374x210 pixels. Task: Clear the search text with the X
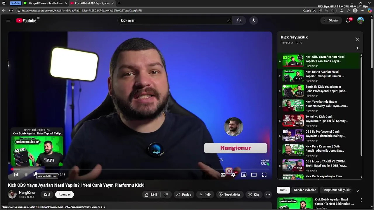tap(229, 20)
